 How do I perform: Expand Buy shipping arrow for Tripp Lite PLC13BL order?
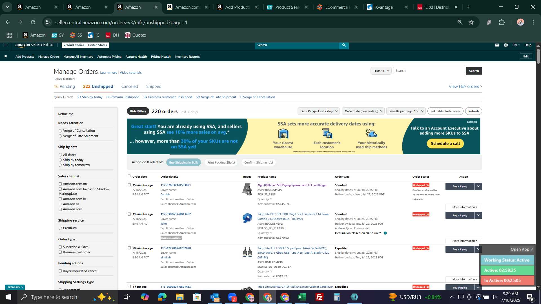(478, 216)
